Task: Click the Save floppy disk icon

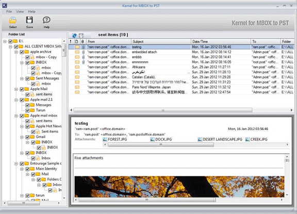Action: click(29, 20)
